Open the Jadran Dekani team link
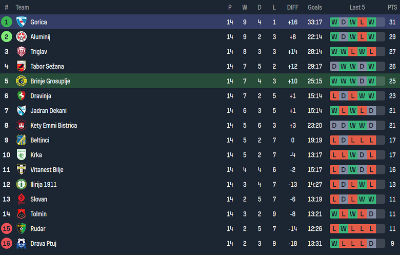 pyautogui.click(x=48, y=111)
